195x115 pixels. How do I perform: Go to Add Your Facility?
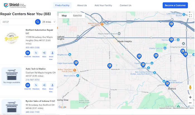[103, 5]
